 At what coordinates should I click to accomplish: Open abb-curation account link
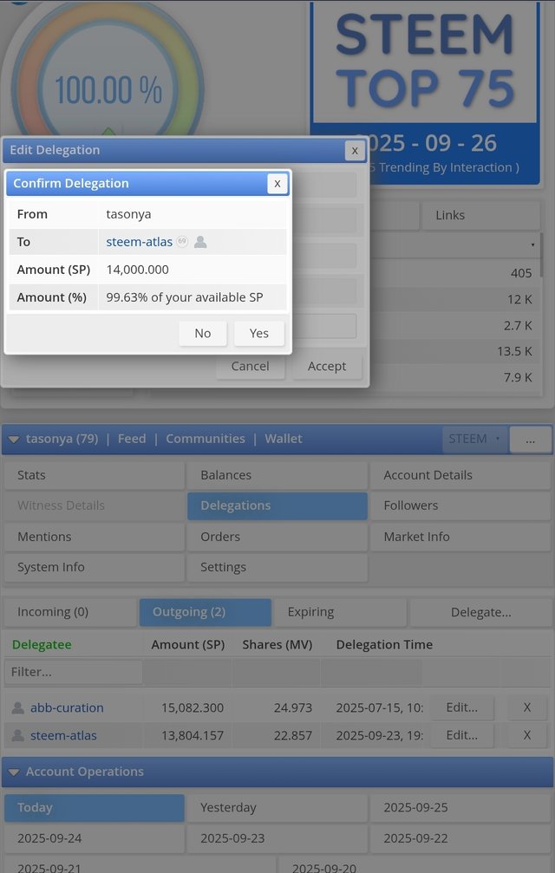click(67, 707)
